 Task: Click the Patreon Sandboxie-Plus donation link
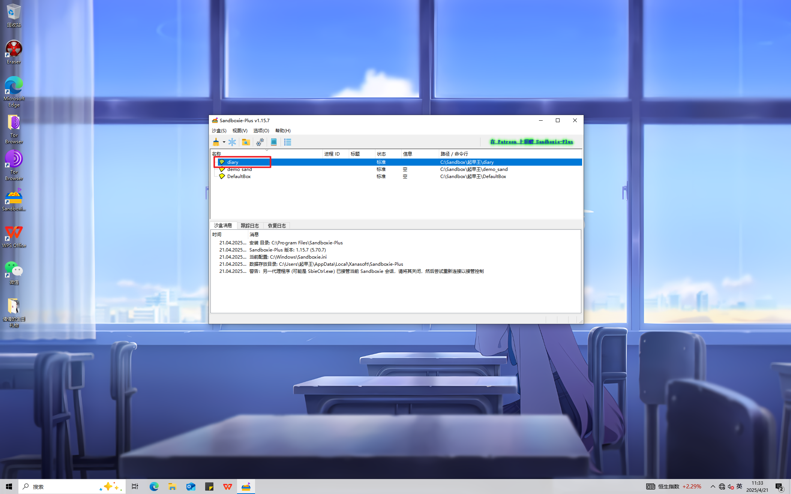[x=531, y=142]
